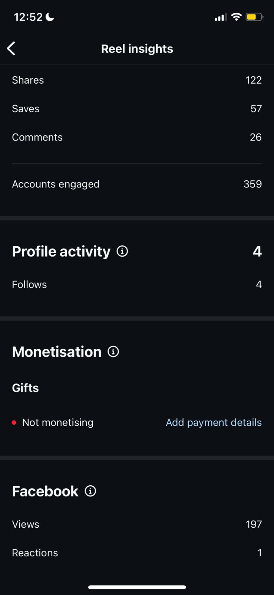Tap the Facebook Reactions row
The height and width of the screenshot is (595, 274).
pos(137,553)
